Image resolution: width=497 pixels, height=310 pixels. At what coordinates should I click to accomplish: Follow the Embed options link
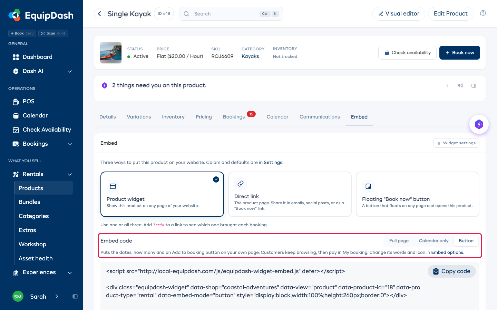tap(447, 252)
